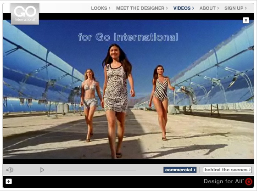Play the commercial video
This screenshot has width=257, height=191.
(42, 170)
